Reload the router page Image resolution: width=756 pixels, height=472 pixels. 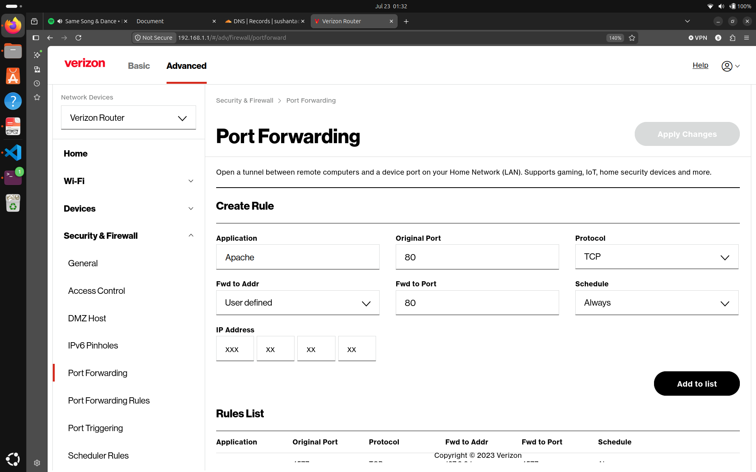click(78, 38)
